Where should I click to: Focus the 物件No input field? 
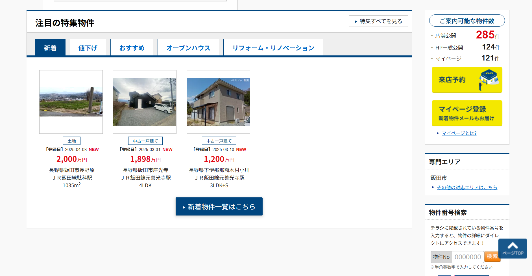[x=468, y=257]
